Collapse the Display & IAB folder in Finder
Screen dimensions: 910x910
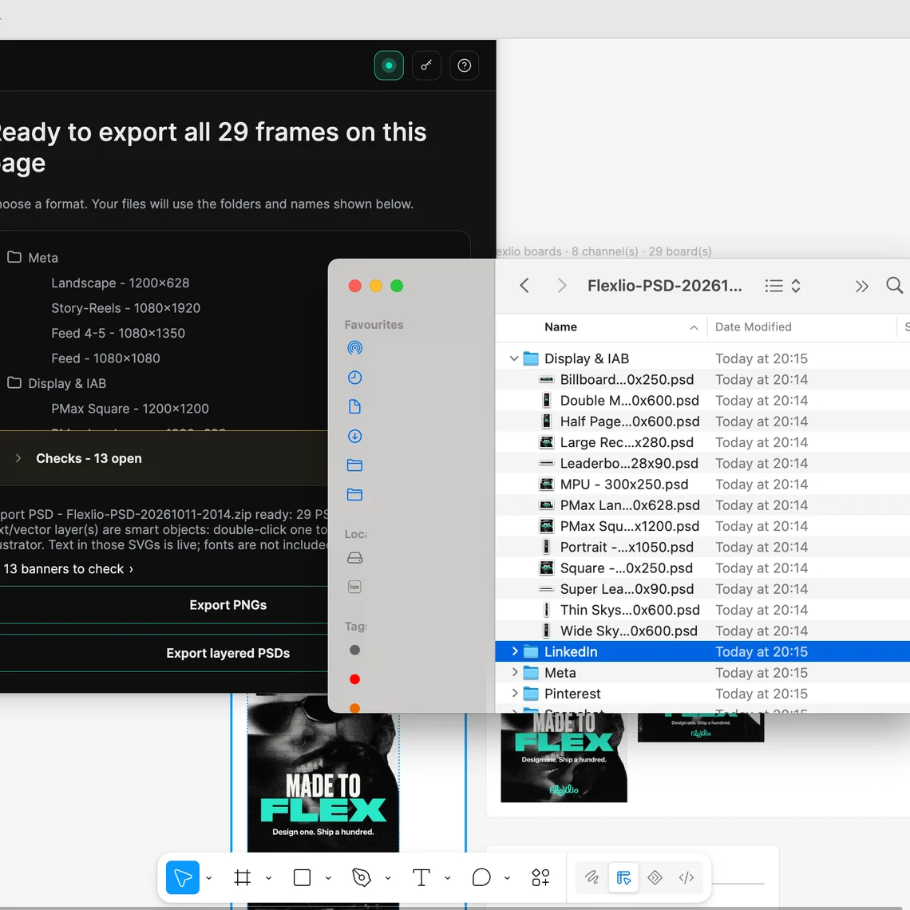click(513, 358)
